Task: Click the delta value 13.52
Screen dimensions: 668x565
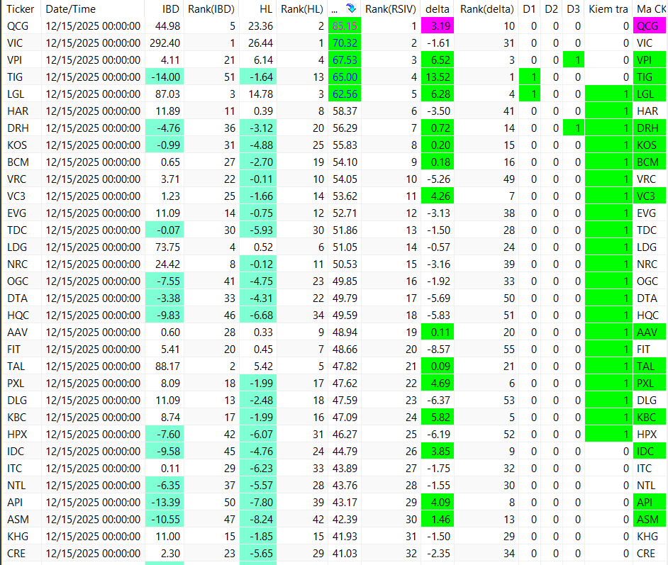Action: click(438, 77)
